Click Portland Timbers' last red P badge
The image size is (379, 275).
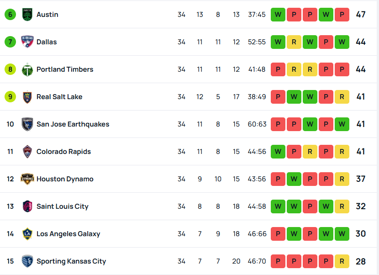click(342, 69)
